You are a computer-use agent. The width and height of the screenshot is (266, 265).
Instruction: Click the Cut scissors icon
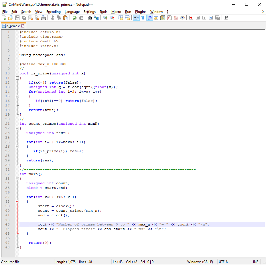coord(52,18)
